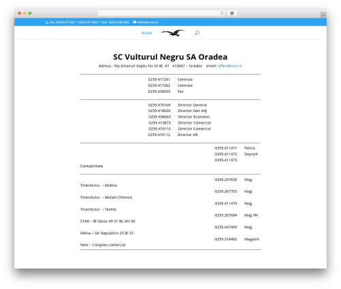Select the Fax number 0259.436059

159,92
